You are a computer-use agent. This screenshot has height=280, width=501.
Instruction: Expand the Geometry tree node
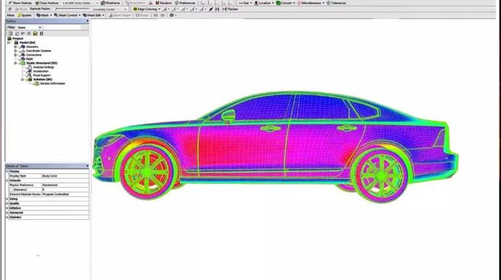click(x=16, y=47)
